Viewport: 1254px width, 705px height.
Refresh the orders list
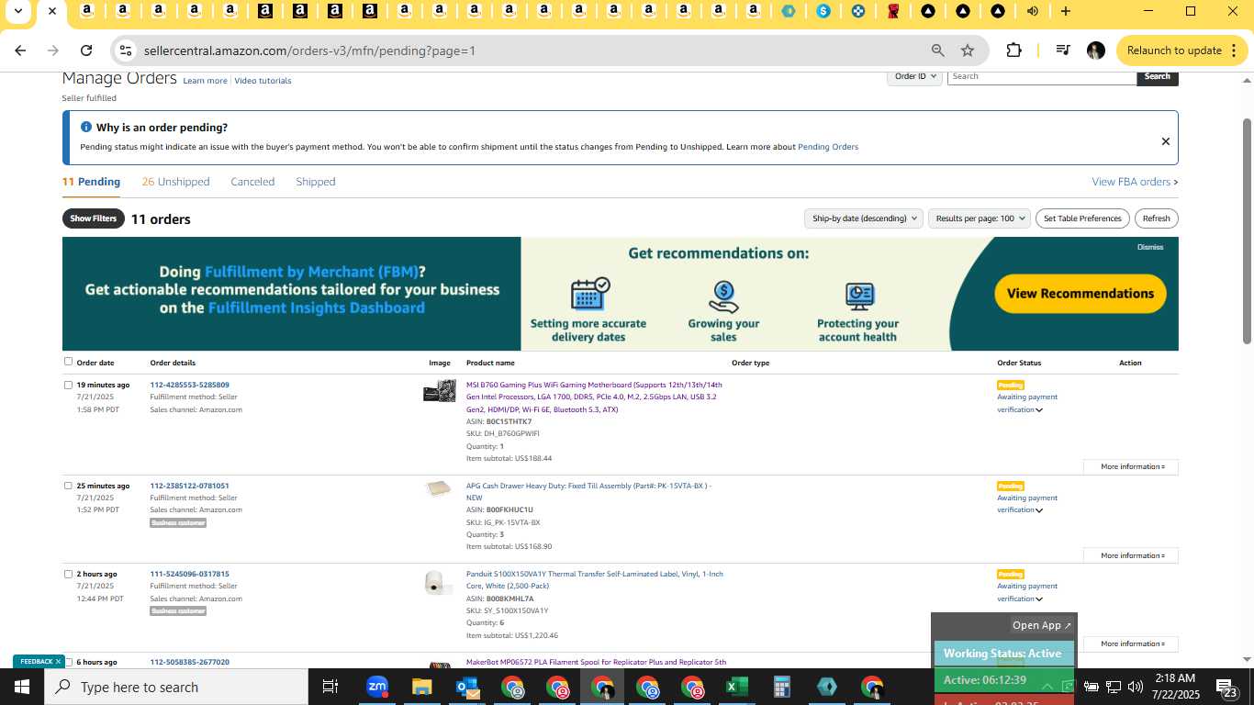point(1156,218)
